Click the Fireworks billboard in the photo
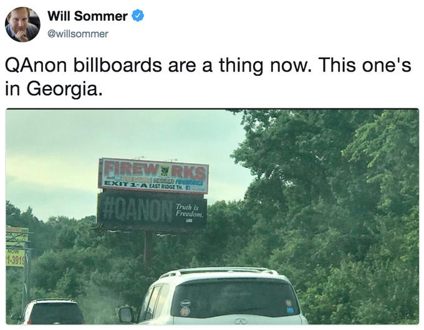 [x=153, y=176]
